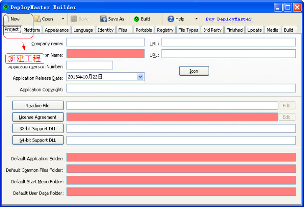This screenshot has width=304, height=208.
Task: Maximize the DeployMaster Builder window
Action: coord(288,8)
